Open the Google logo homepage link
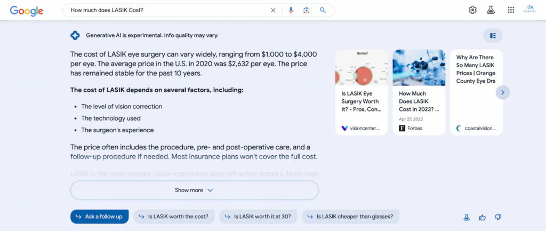The height and width of the screenshot is (231, 546). pos(27,11)
